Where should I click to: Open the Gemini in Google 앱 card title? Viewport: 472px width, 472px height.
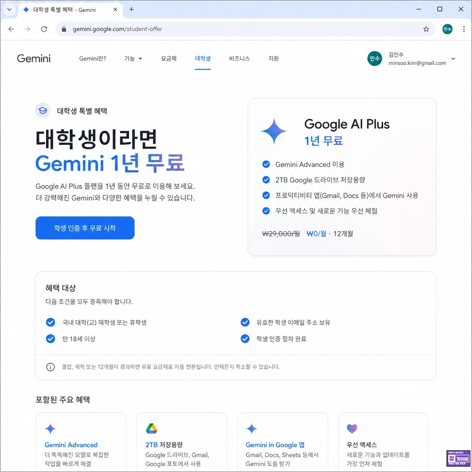(275, 445)
